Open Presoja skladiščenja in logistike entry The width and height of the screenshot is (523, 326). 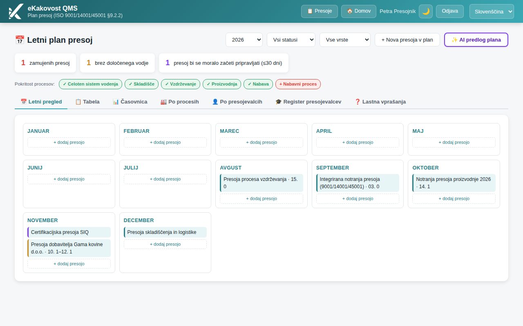(x=165, y=232)
